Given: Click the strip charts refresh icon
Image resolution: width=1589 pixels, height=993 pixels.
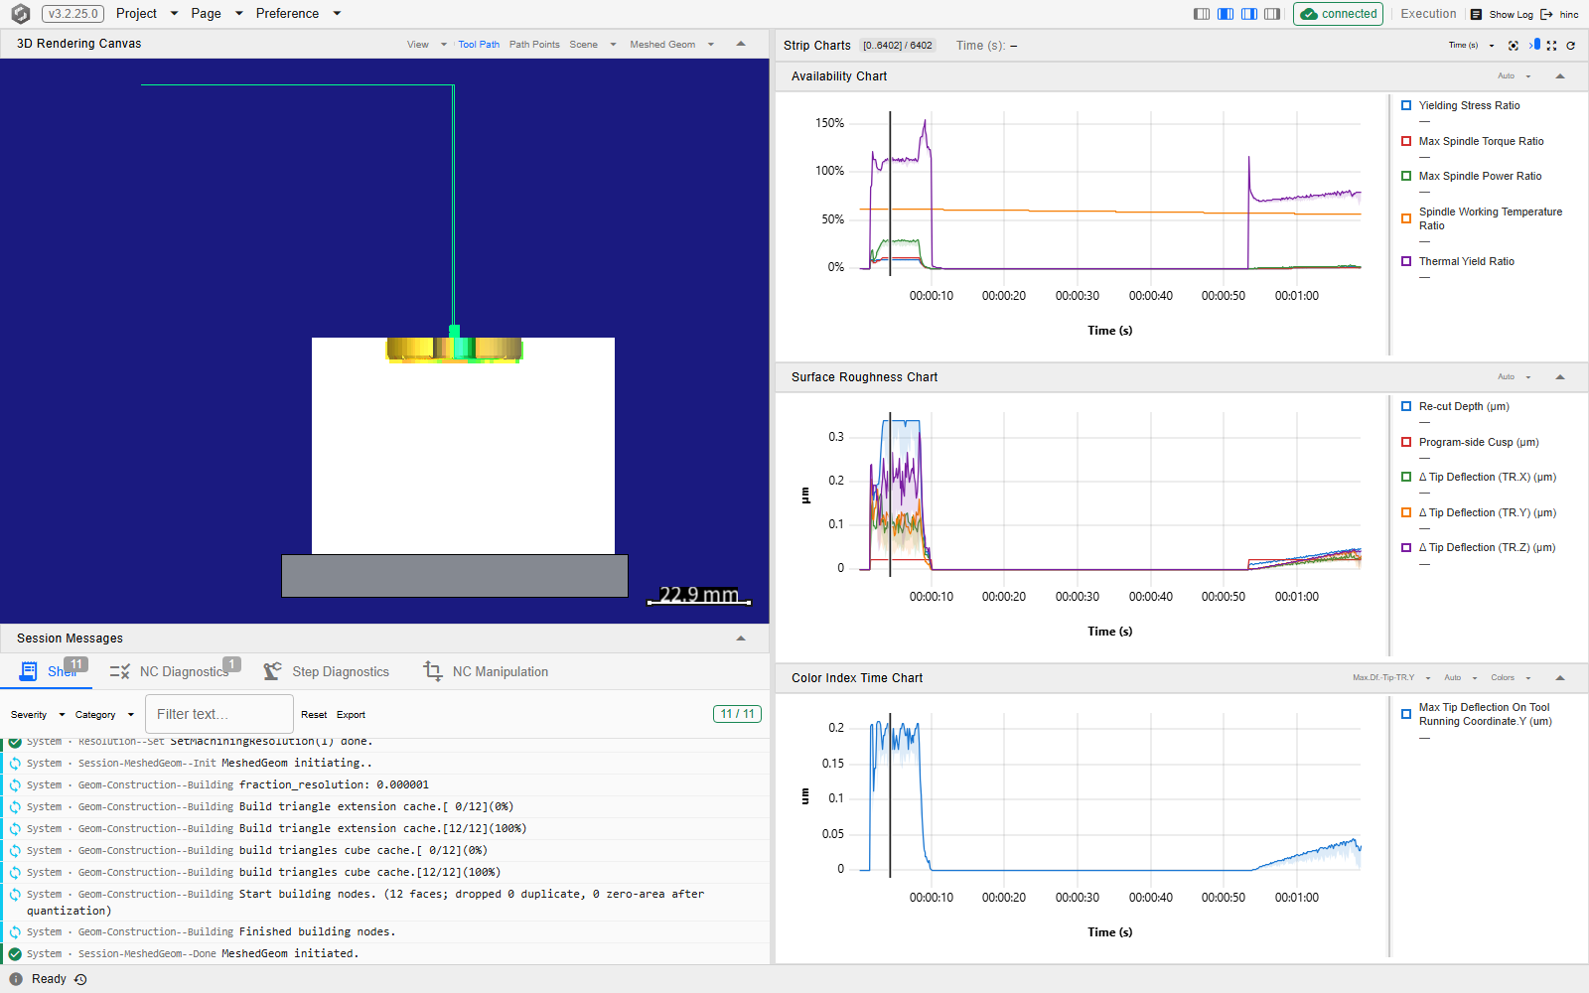Looking at the screenshot, I should (1571, 46).
